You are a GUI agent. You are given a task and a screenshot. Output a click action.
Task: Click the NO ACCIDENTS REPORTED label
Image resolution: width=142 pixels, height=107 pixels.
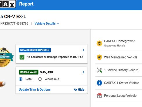tap(35, 50)
